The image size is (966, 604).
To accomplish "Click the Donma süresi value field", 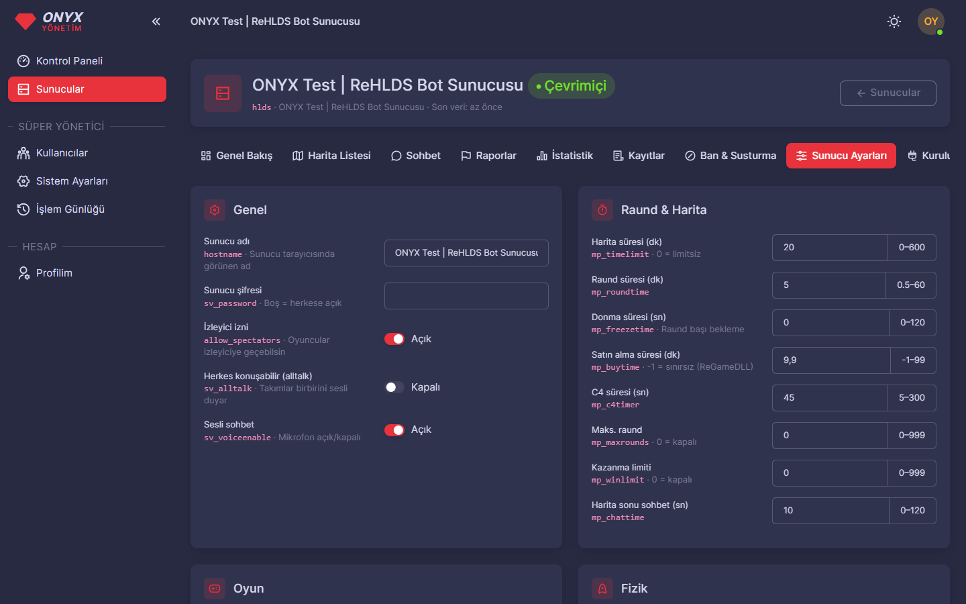I will pos(830,323).
